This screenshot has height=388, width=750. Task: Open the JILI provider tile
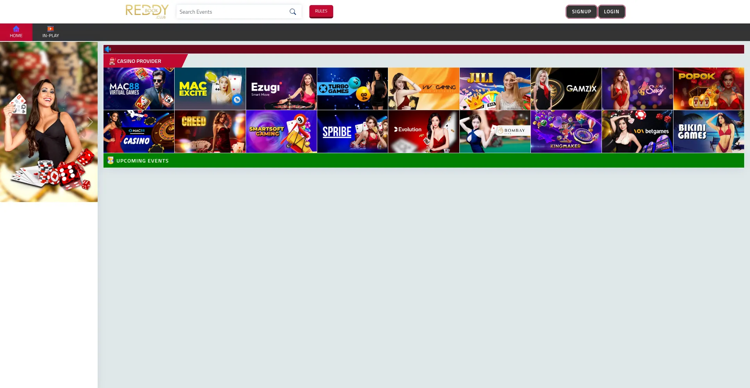click(x=495, y=89)
